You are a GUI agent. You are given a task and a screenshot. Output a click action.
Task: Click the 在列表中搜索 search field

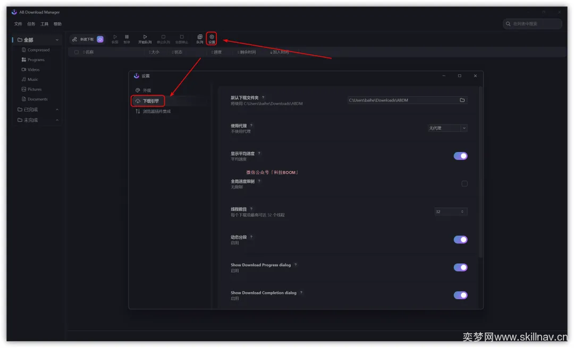(x=533, y=24)
